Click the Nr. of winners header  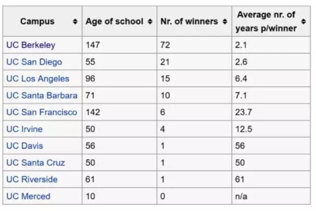[x=194, y=21]
